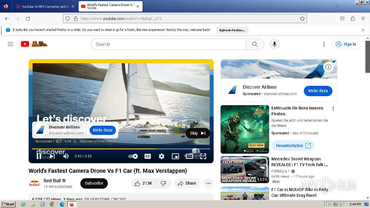The height and width of the screenshot is (208, 370).
Task: Switch to miniplayer mode
Action: tap(175, 156)
